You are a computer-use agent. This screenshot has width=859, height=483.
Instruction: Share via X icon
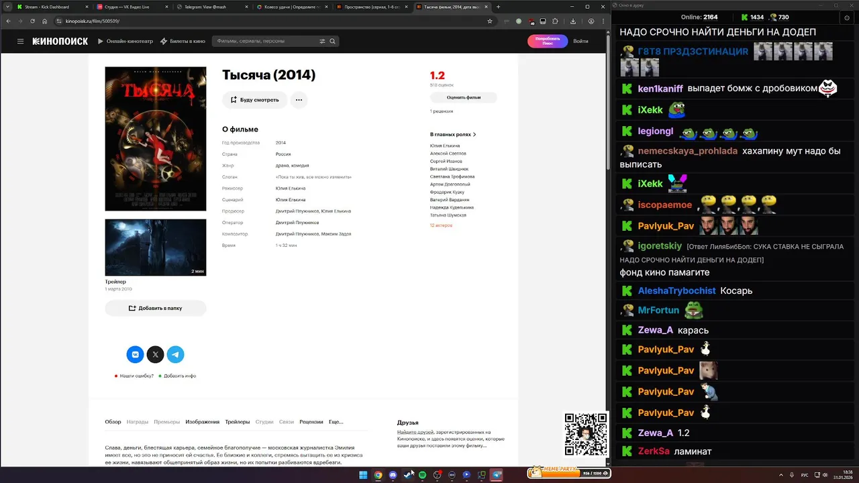[156, 354]
